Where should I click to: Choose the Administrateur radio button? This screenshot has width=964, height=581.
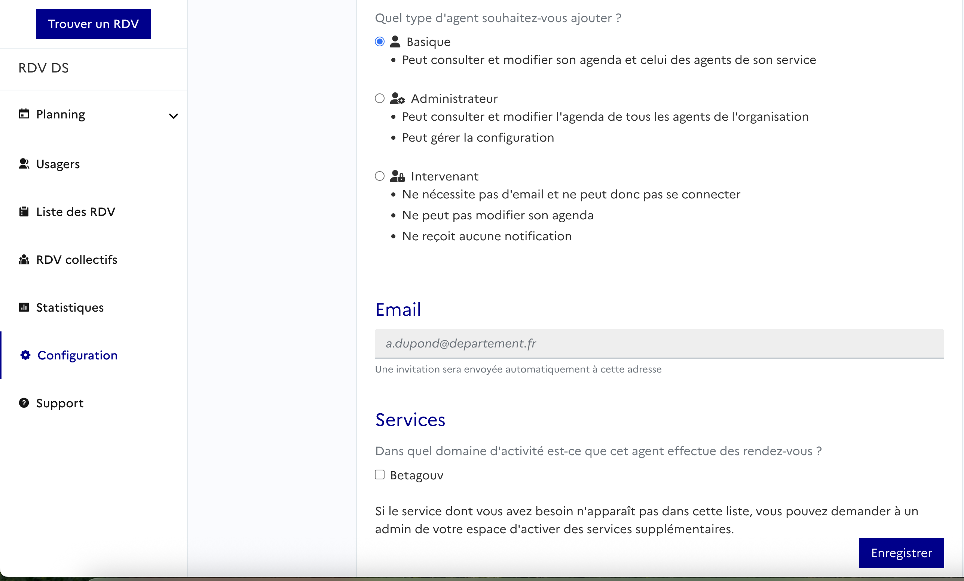pyautogui.click(x=379, y=99)
